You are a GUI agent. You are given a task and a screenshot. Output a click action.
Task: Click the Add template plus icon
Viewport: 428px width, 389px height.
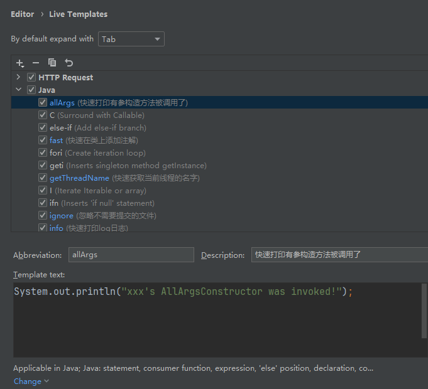tap(20, 63)
